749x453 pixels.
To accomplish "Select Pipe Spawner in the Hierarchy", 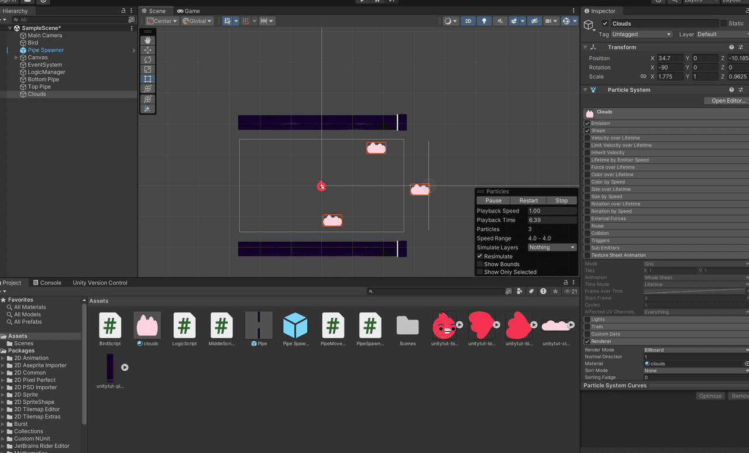I will point(46,50).
